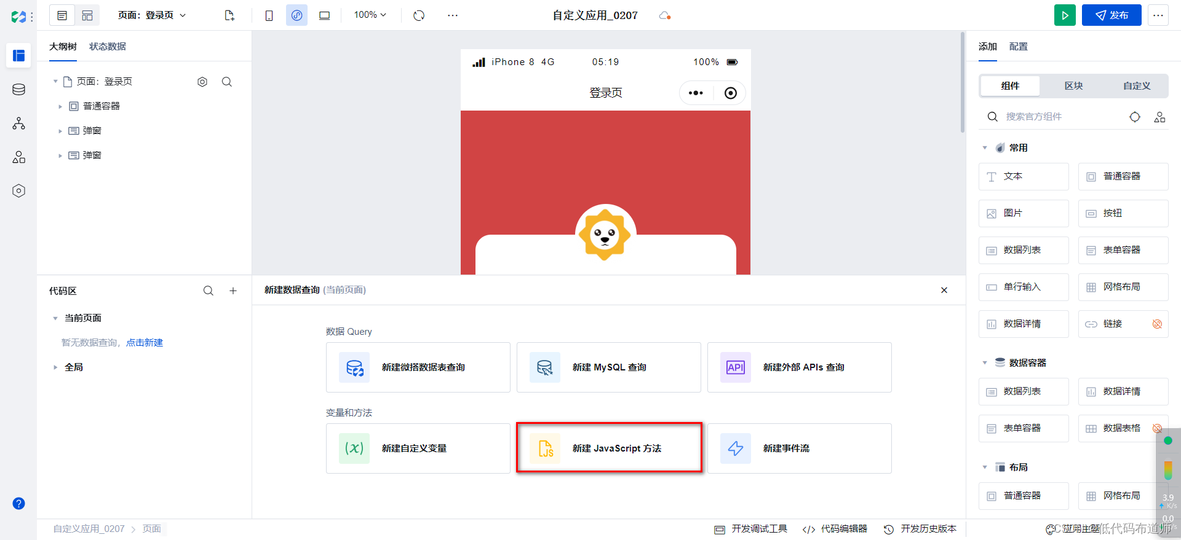Add new item in 代码区 panel
1181x540 pixels.
[x=233, y=291]
